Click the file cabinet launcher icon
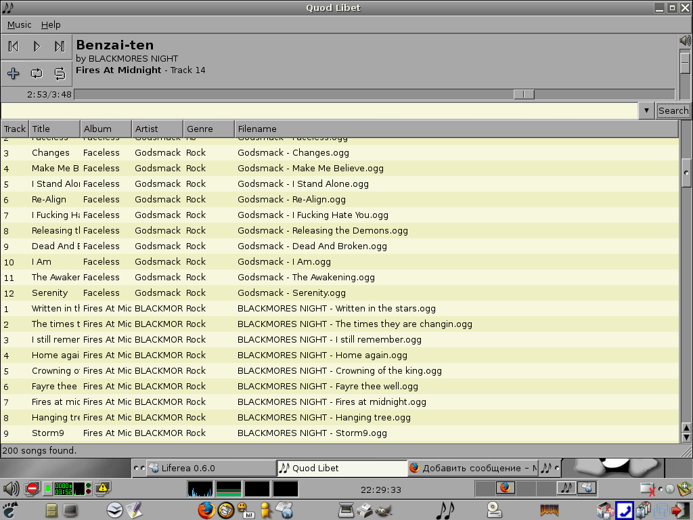This screenshot has width=693, height=520. point(51,511)
